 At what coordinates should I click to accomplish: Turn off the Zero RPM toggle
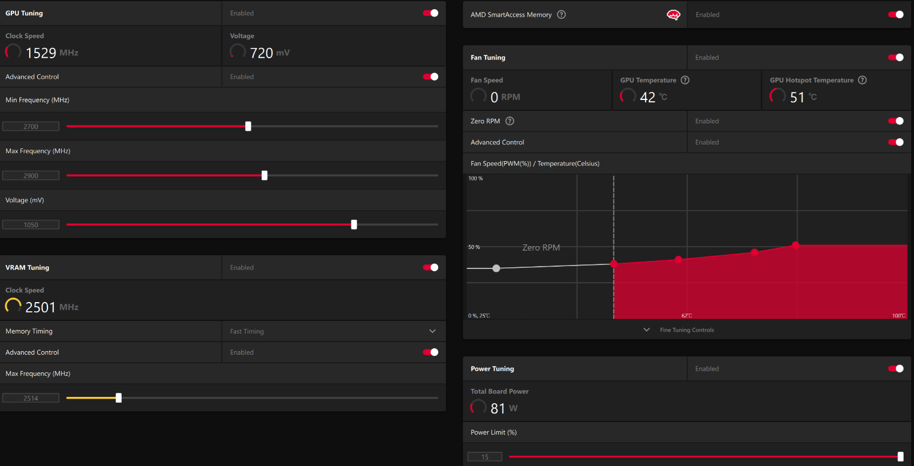coord(896,121)
